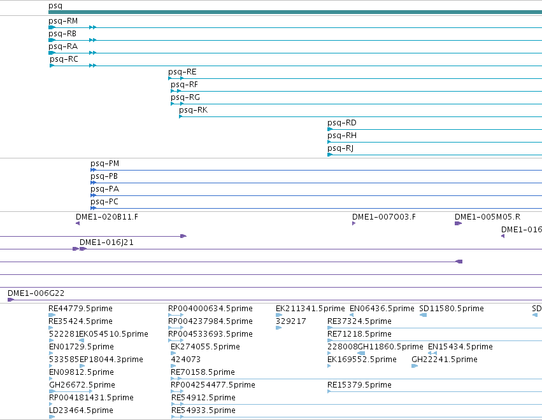The height and width of the screenshot is (420, 542).
Task: Select the GH26672.5prime label
Action: pos(82,385)
